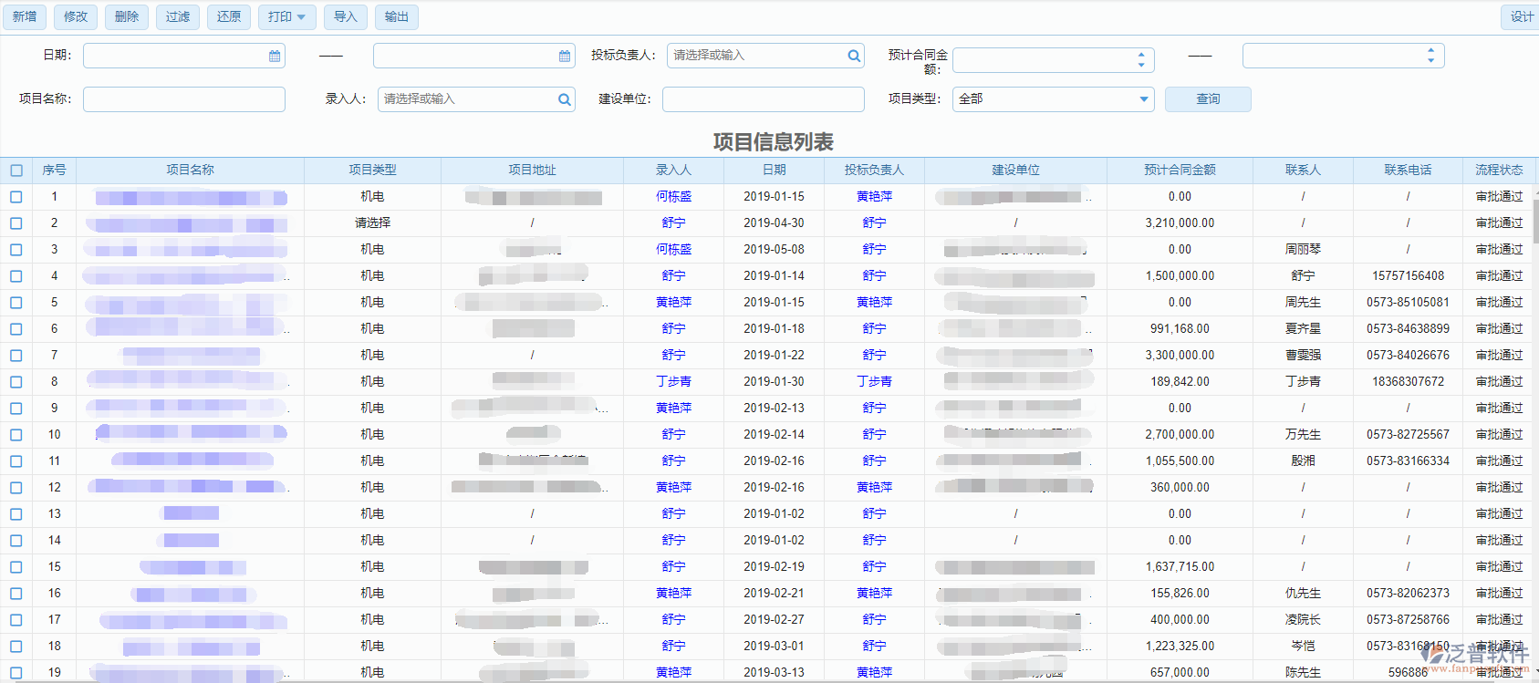This screenshot has width=1539, height=683.
Task: Click date 2019-03-01 in row 18
Action: tap(774, 647)
